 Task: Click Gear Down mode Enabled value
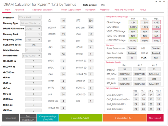point(132,53)
